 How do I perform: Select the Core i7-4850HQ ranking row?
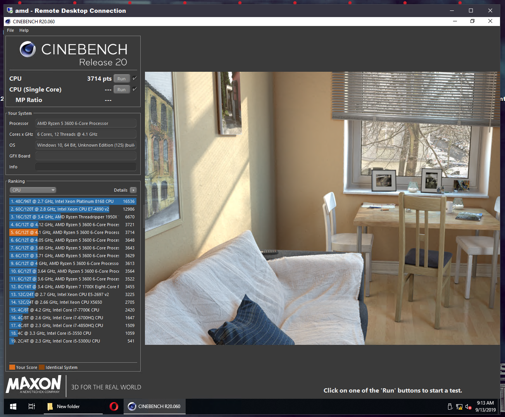coord(73,325)
